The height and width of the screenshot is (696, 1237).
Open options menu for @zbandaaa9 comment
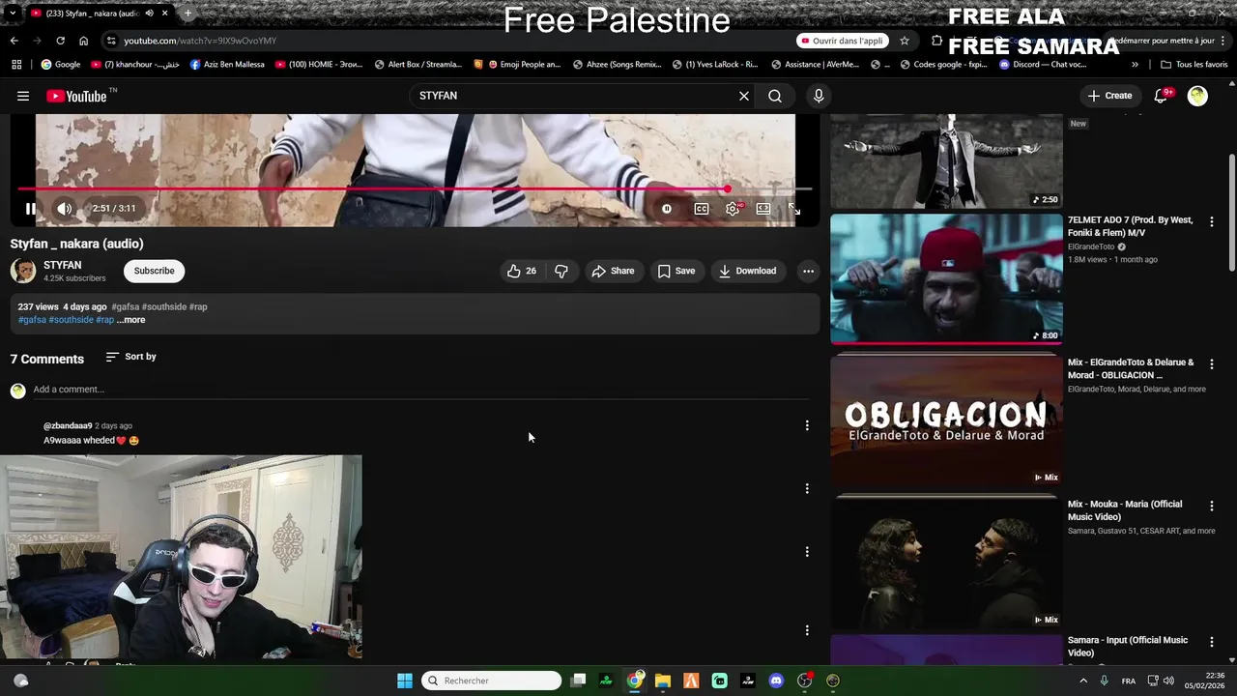807,425
